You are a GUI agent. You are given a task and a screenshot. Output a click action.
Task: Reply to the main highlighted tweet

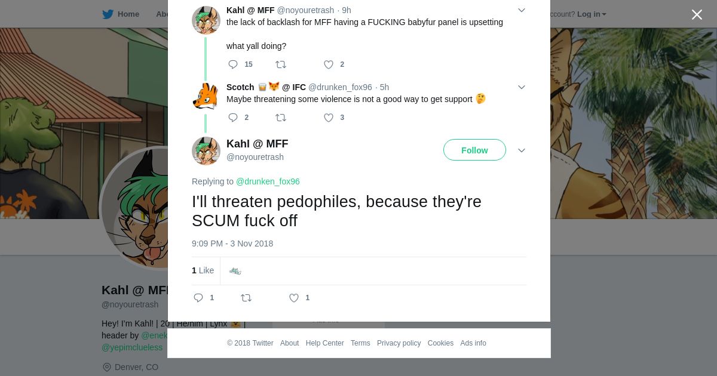click(198, 298)
